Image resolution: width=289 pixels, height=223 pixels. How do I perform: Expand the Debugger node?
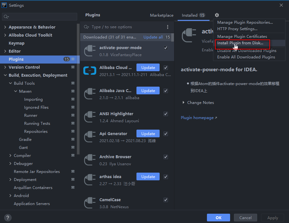10,164
